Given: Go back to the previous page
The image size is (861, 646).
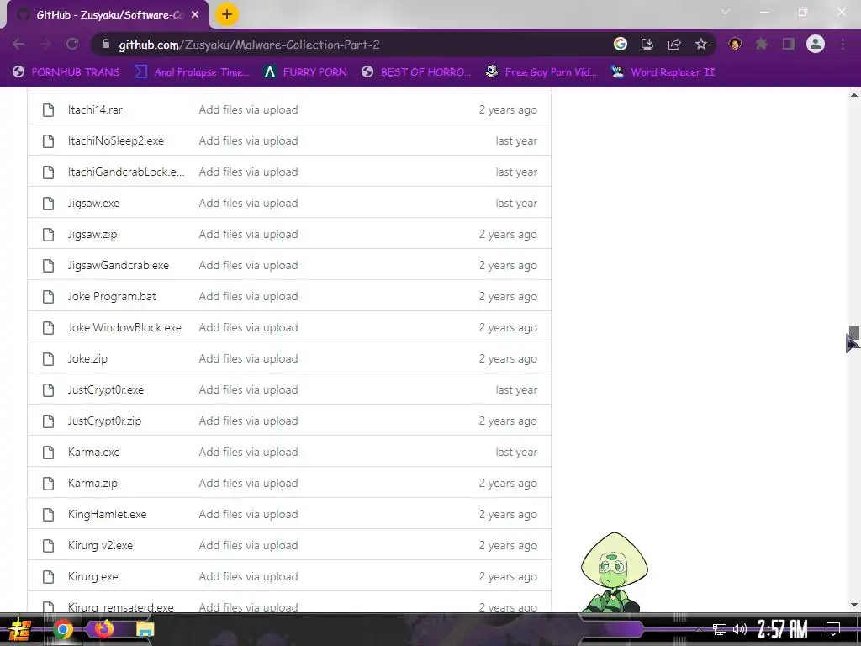Looking at the screenshot, I should (18, 45).
